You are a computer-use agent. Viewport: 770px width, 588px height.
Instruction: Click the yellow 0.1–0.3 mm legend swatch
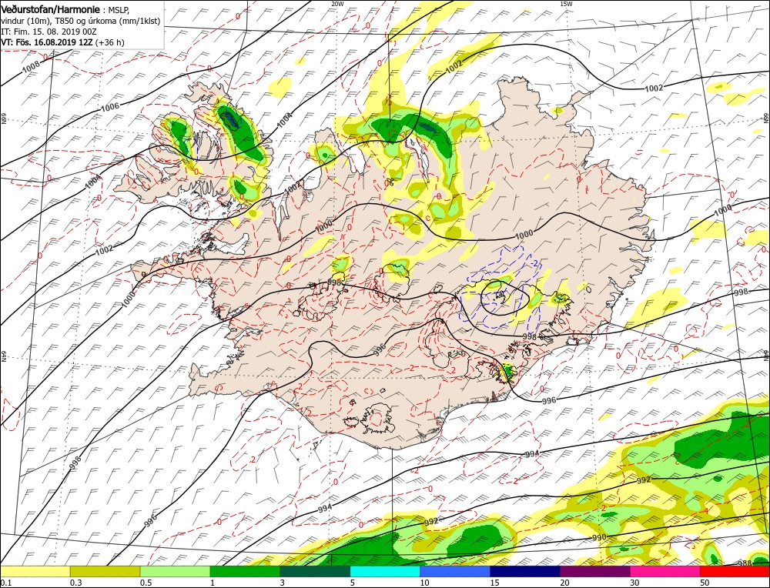(35, 571)
